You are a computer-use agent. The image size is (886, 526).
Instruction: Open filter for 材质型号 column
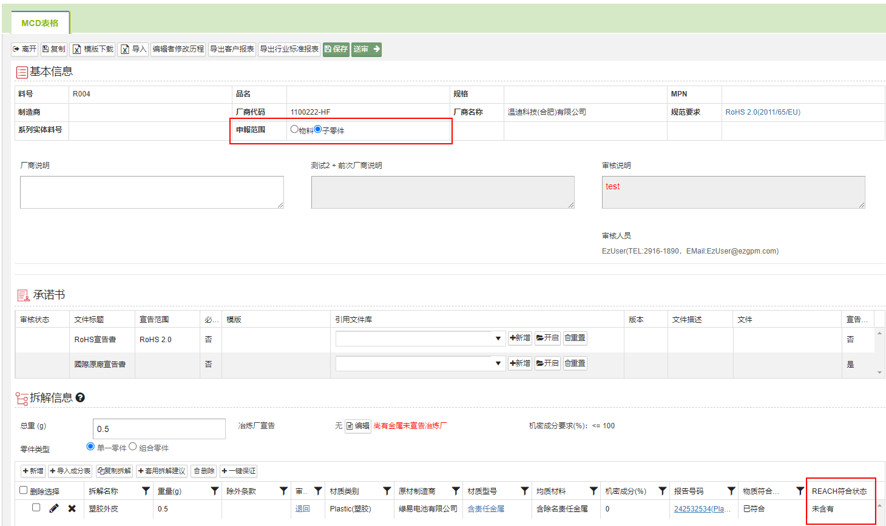pyautogui.click(x=525, y=491)
